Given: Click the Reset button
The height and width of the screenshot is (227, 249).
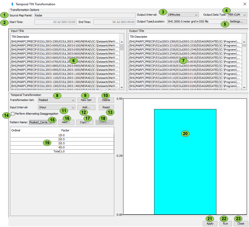Looking at the screenshot, I should [x=106, y=107].
